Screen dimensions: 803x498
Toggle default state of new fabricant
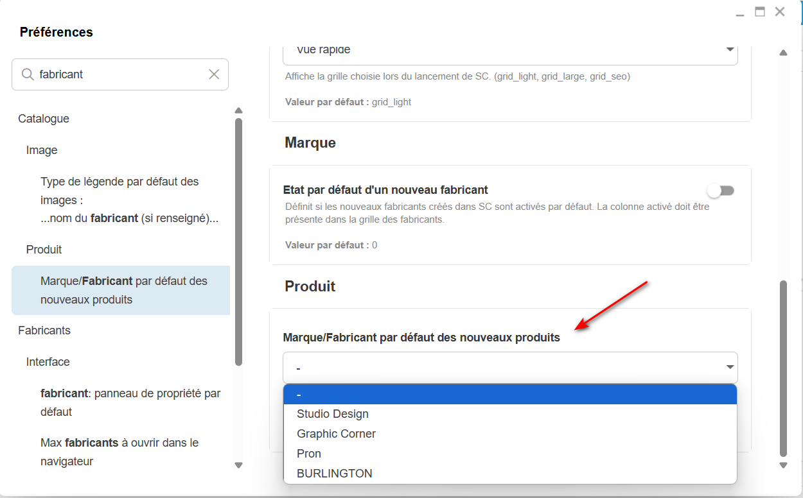(720, 191)
